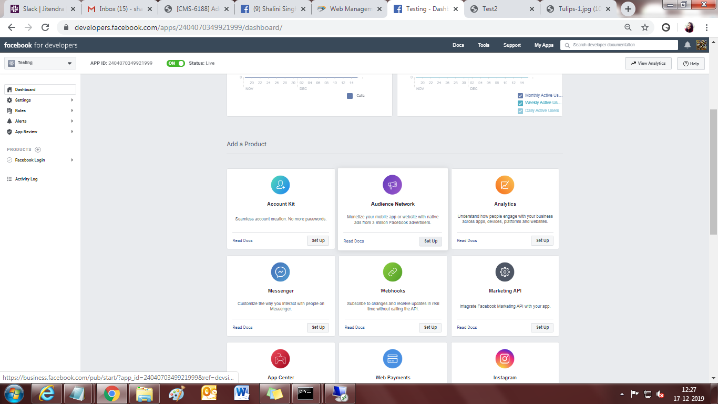This screenshot has width=718, height=404.
Task: Open Command Prompt from taskbar
Action: pos(306,393)
